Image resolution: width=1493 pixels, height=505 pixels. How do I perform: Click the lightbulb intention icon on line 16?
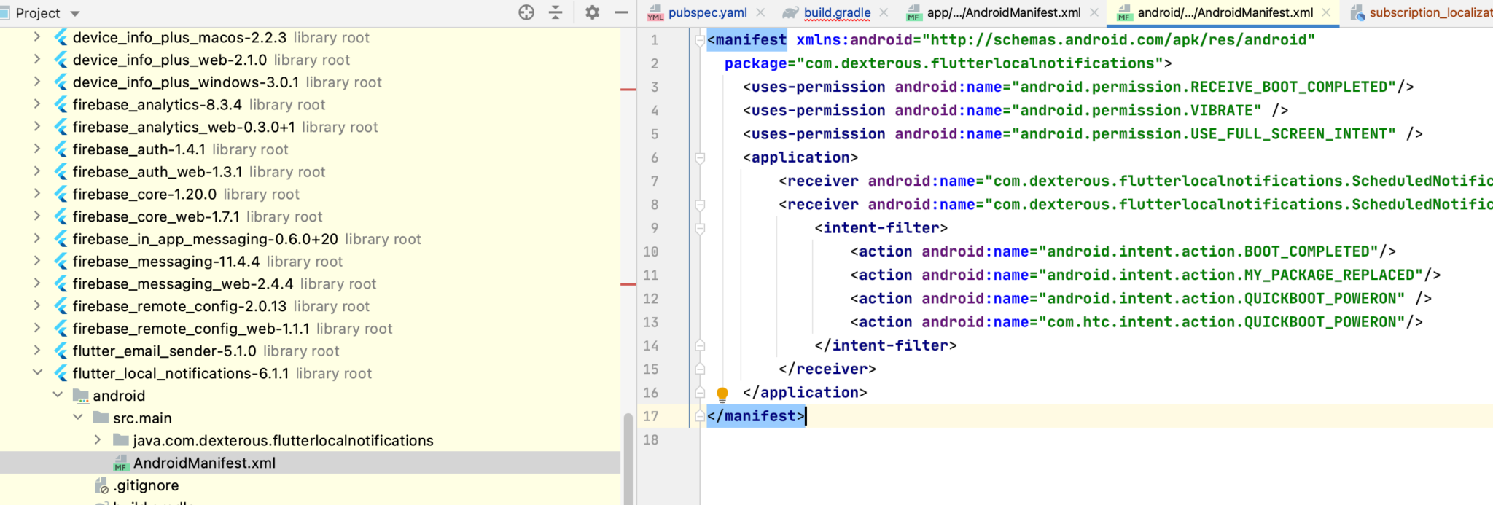[x=722, y=394]
